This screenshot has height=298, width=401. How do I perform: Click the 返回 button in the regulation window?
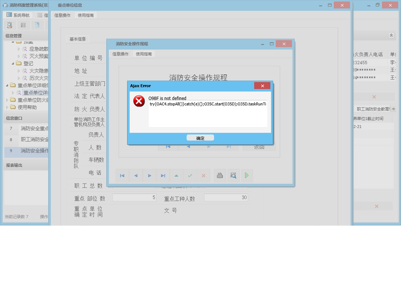[259, 146]
